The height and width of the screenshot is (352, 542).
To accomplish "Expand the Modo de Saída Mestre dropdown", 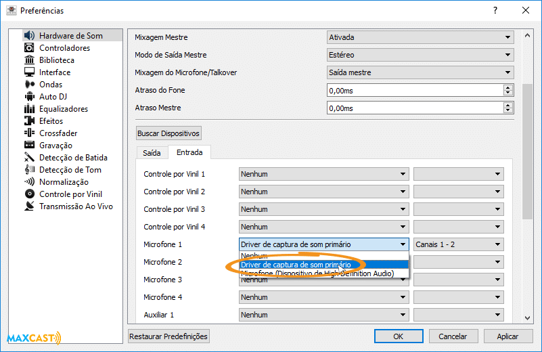I will 420,55.
